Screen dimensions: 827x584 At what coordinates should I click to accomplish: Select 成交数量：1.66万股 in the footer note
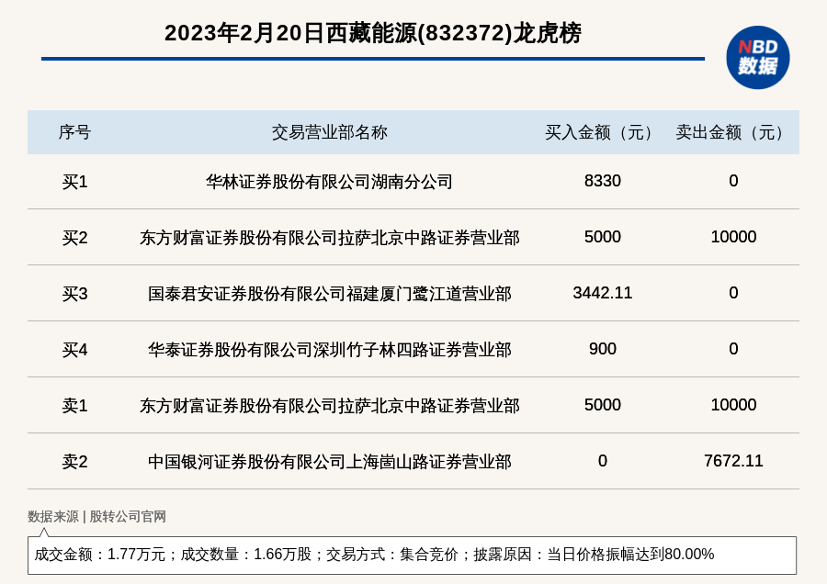pyautogui.click(x=245, y=555)
